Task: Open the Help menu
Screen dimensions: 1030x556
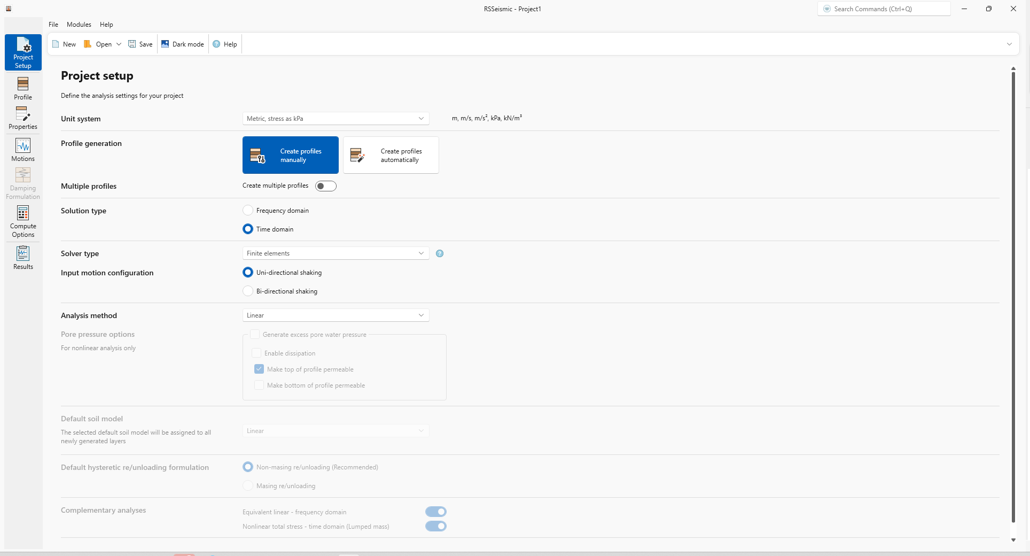Action: (106, 25)
